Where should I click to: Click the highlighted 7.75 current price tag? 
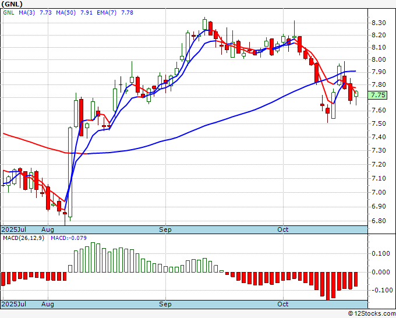point(377,95)
